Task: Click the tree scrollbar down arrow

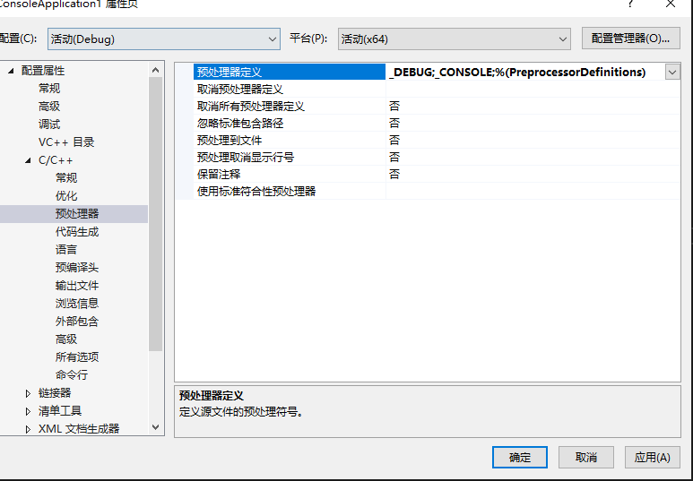Action: (155, 427)
